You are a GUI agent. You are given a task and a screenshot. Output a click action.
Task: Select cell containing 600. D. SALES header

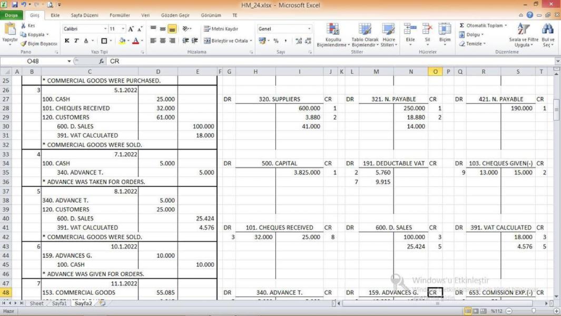[x=393, y=228]
